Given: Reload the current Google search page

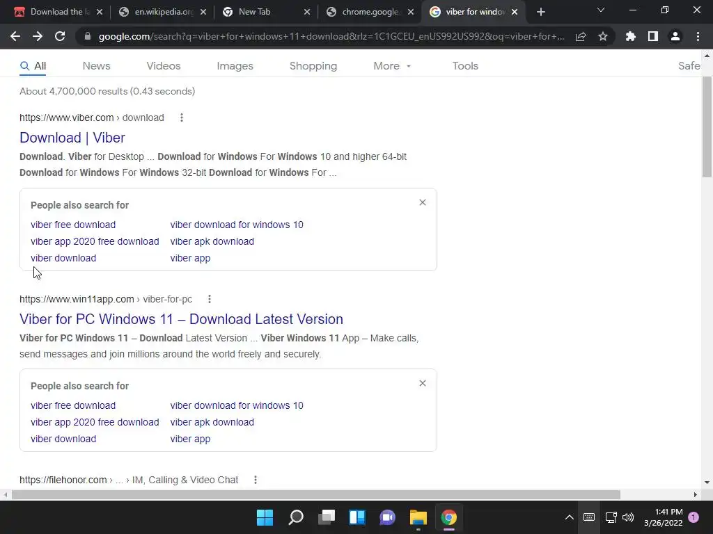Looking at the screenshot, I should pyautogui.click(x=60, y=36).
